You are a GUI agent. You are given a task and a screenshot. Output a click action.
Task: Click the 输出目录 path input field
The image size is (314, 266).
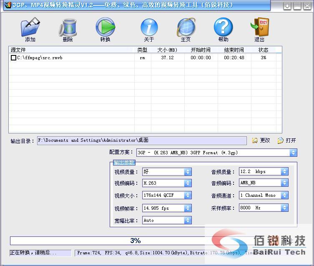pyautogui.click(x=142, y=141)
